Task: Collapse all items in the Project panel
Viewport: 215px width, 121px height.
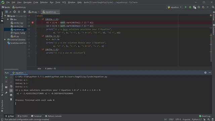Action: 19,12
